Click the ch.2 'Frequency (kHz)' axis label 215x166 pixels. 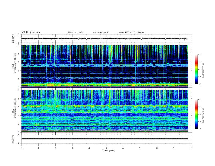[15, 108]
